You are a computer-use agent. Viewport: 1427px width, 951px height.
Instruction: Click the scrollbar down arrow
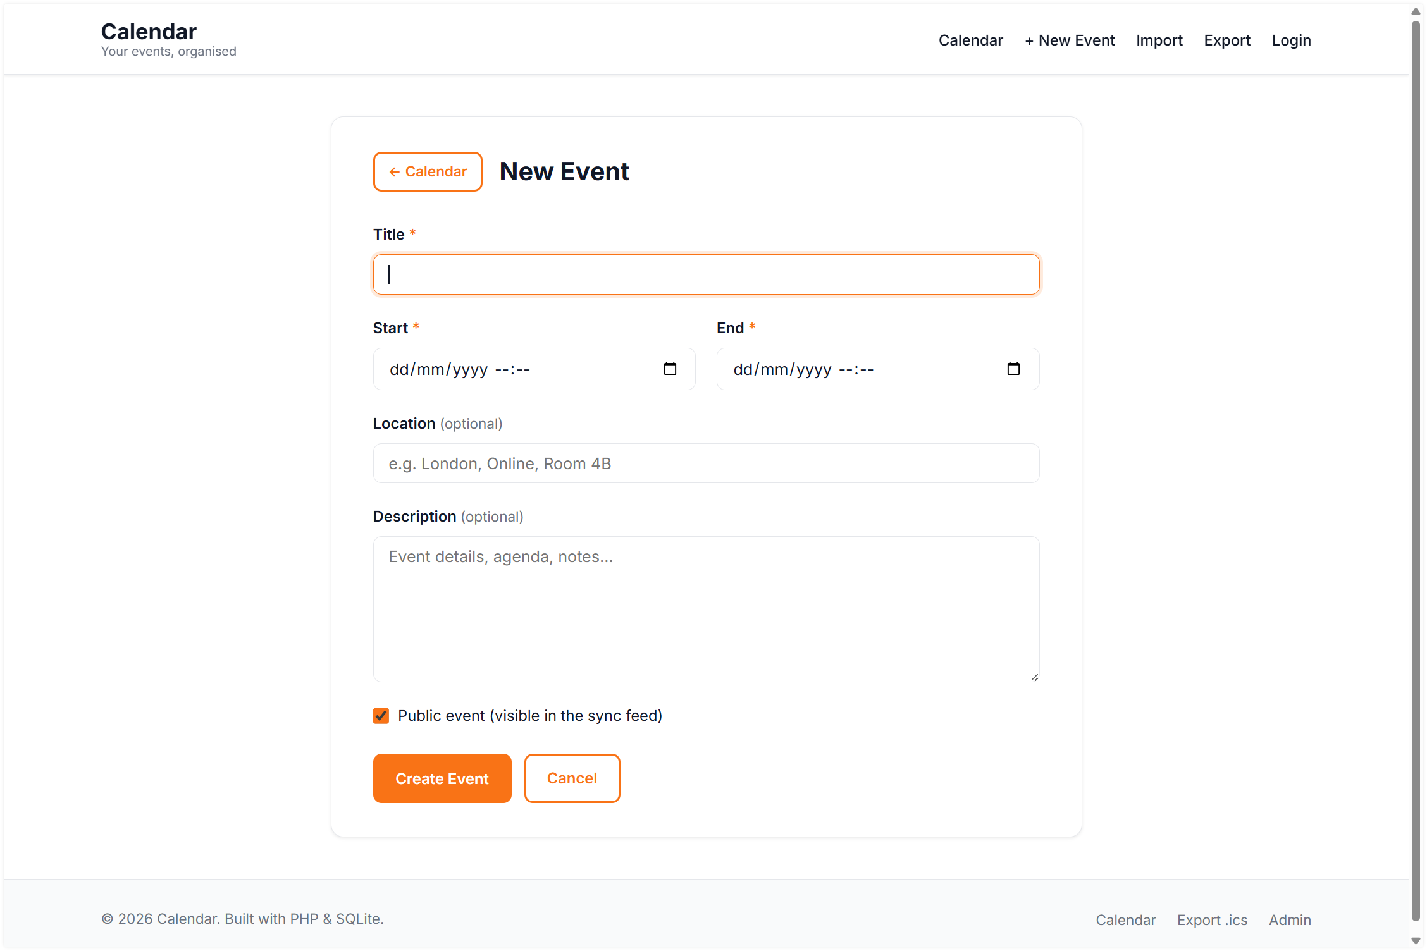tap(1416, 941)
